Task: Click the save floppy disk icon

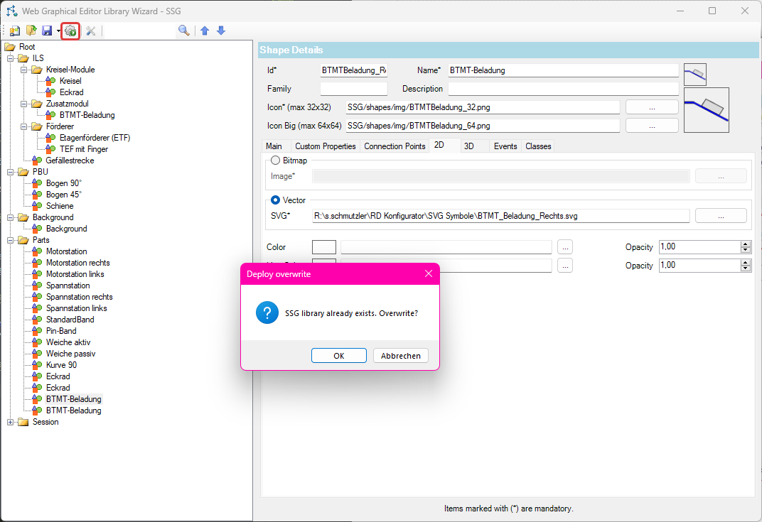Action: coord(47,31)
